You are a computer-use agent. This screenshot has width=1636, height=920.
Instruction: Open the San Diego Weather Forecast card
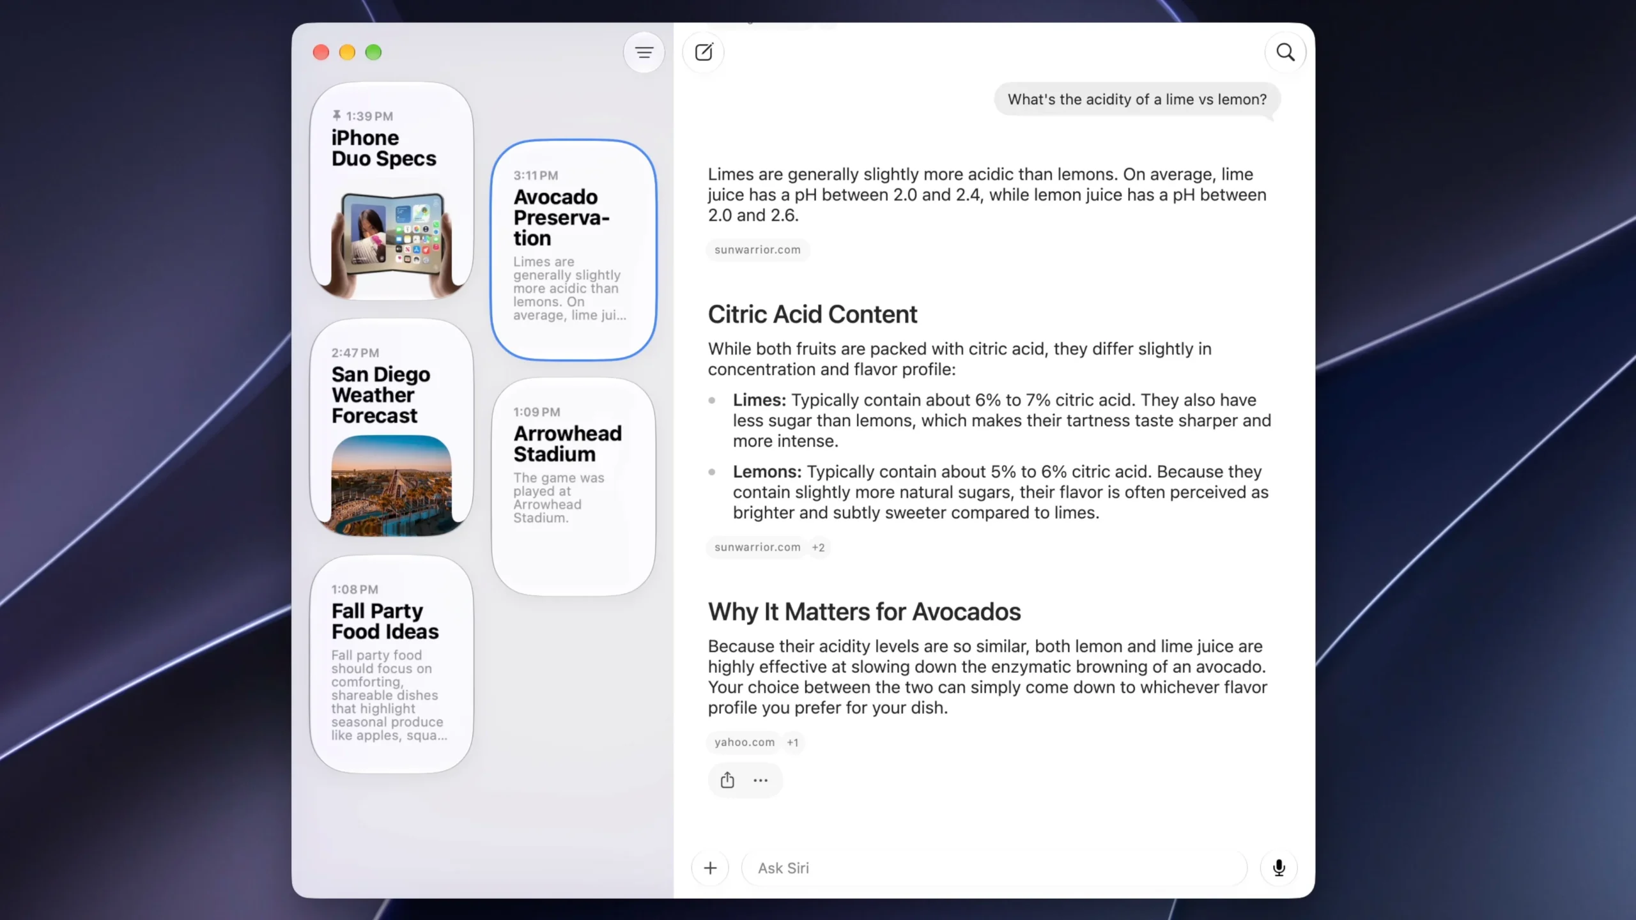[x=392, y=427]
